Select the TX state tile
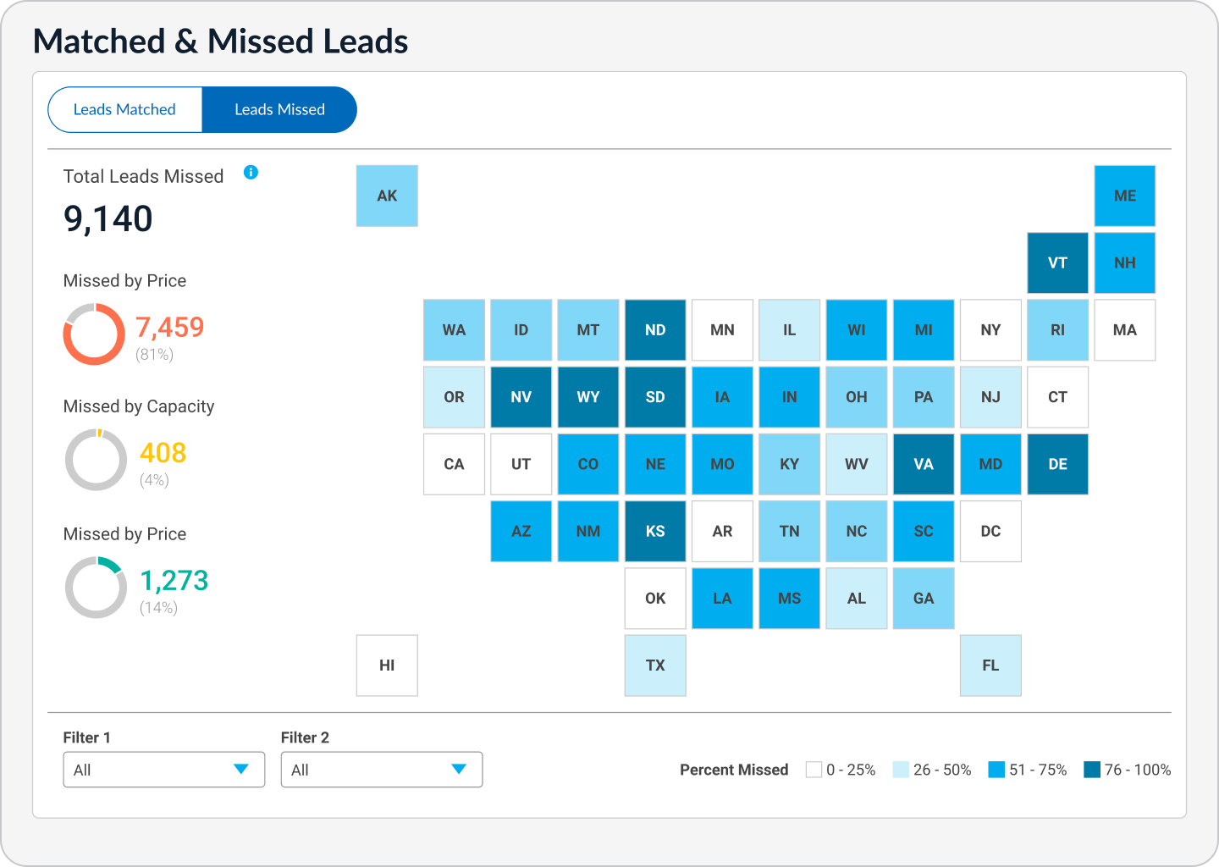 (655, 665)
